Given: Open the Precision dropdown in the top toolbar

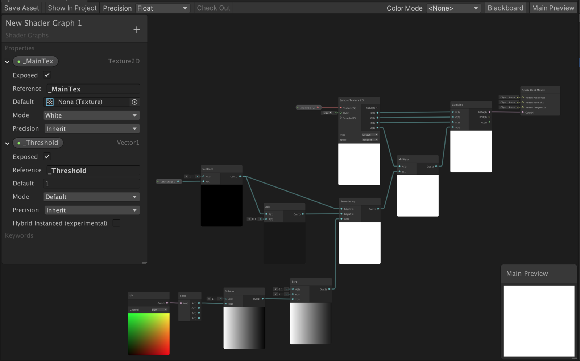Looking at the screenshot, I should [162, 8].
